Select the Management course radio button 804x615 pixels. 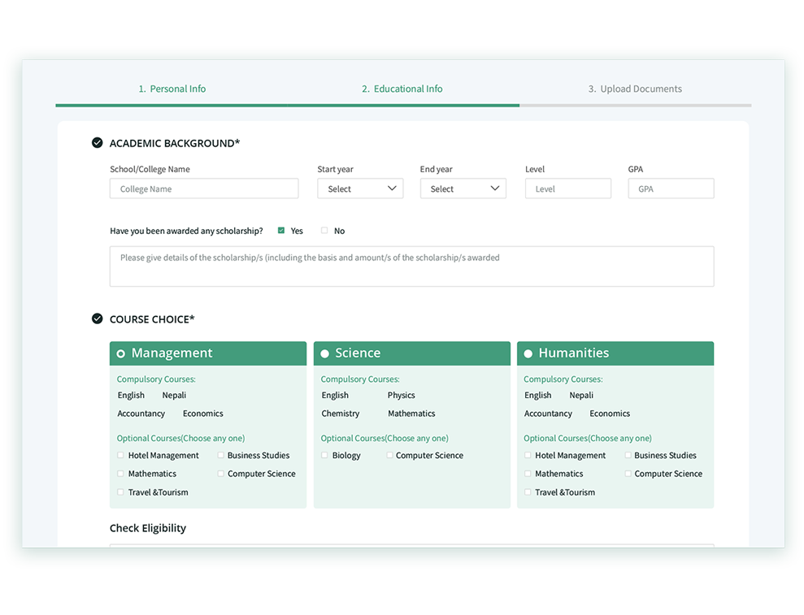pos(120,353)
